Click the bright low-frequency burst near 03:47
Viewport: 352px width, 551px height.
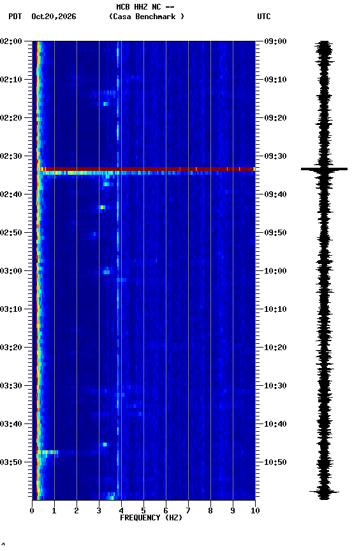(x=47, y=452)
